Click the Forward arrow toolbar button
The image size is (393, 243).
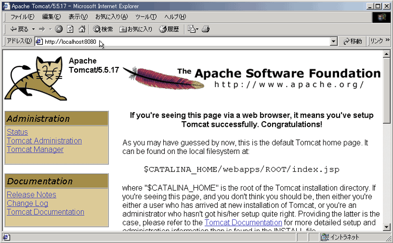click(42, 29)
